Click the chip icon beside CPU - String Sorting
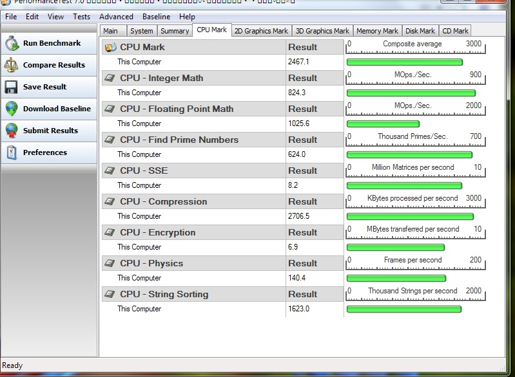This screenshot has width=515, height=377. pos(110,294)
